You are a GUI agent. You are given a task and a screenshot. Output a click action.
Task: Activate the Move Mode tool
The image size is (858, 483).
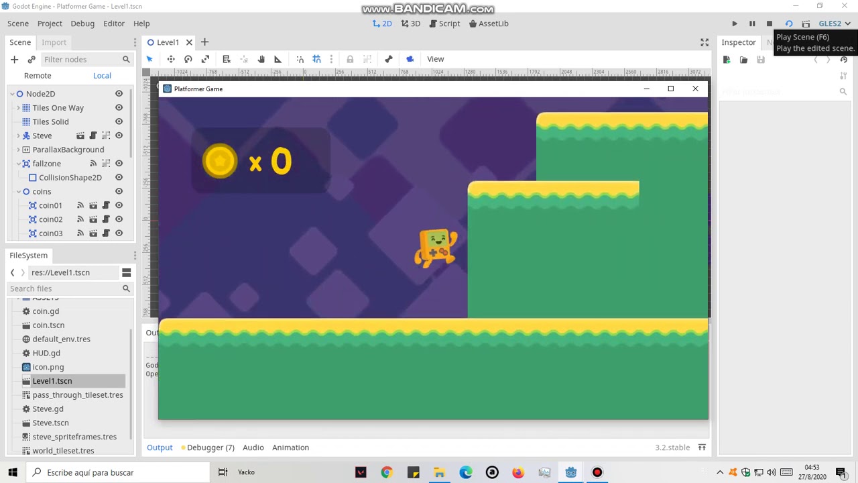tap(171, 59)
